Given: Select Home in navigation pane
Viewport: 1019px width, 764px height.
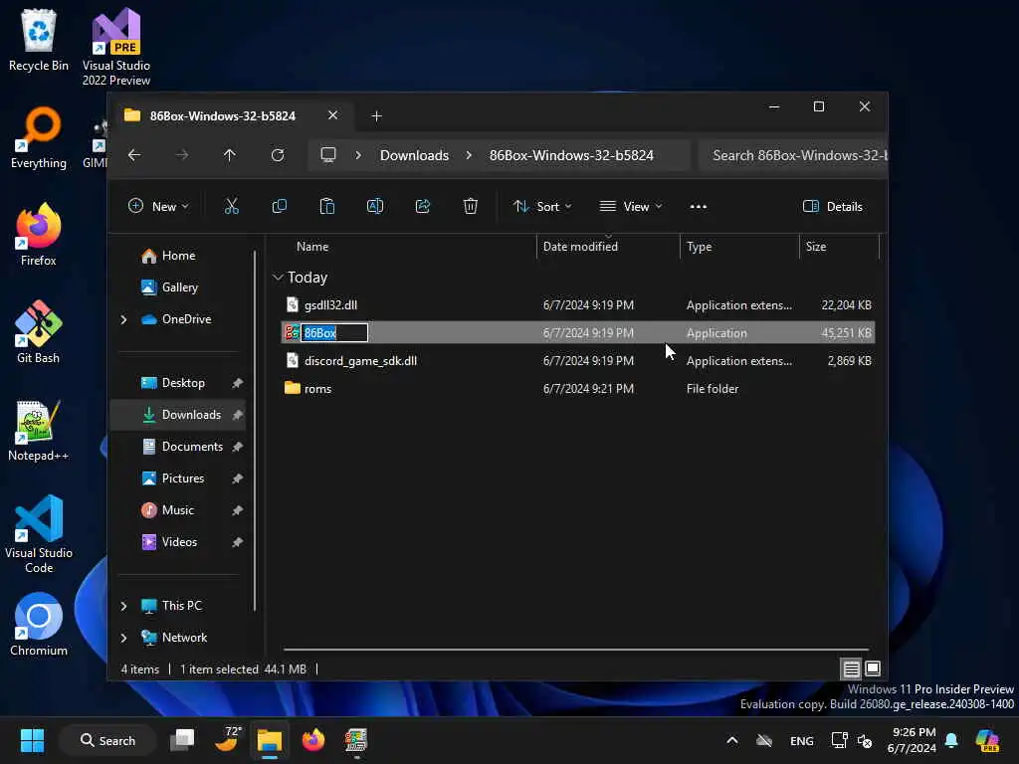Looking at the screenshot, I should (x=179, y=256).
